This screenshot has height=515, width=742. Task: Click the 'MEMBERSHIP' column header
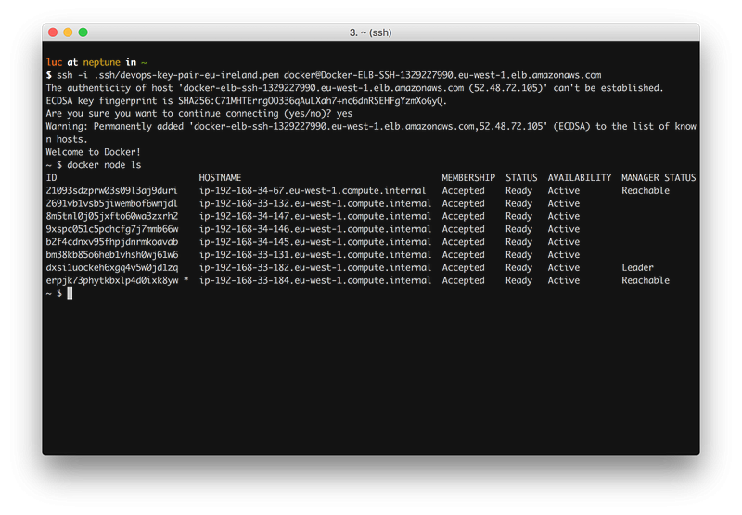(468, 177)
